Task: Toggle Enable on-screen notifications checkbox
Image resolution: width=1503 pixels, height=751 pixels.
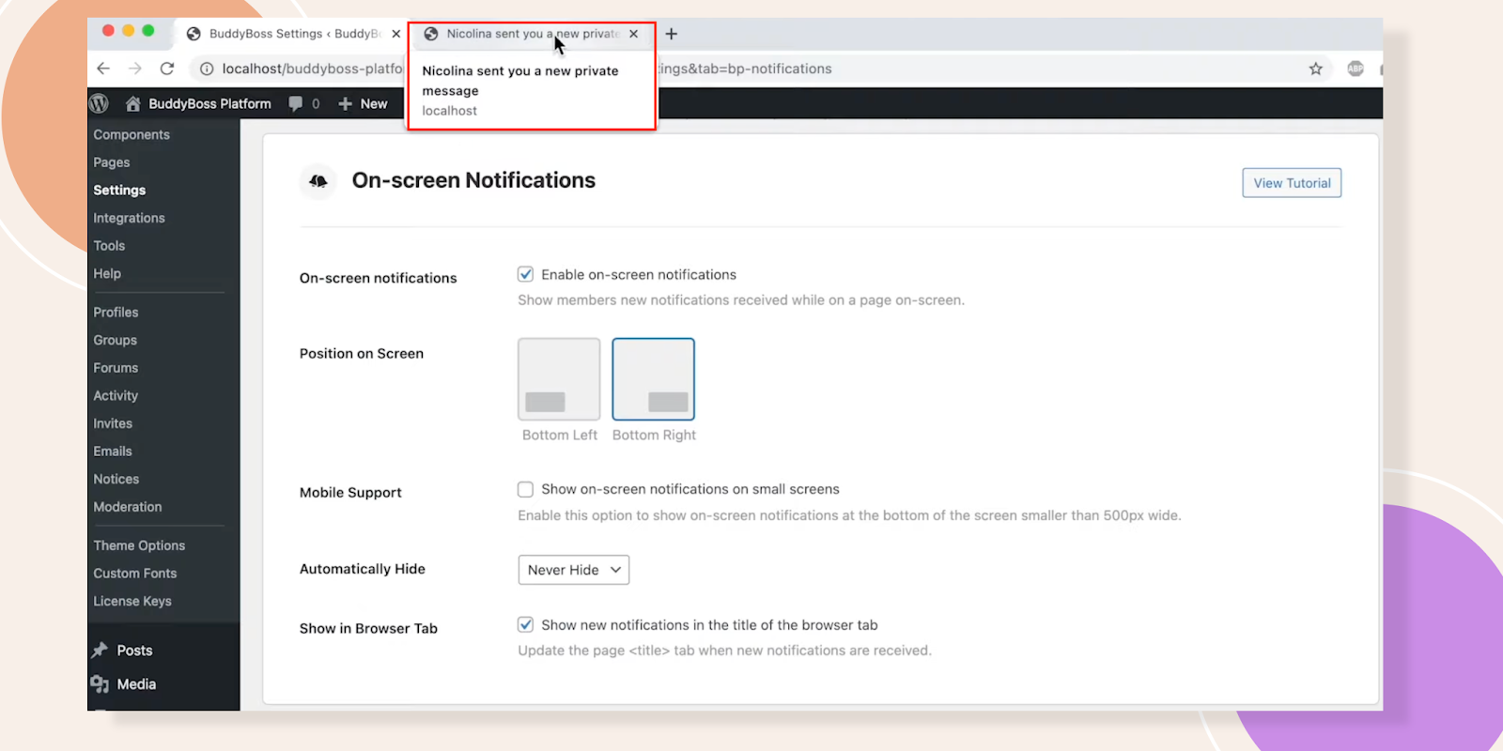Action: click(x=526, y=274)
